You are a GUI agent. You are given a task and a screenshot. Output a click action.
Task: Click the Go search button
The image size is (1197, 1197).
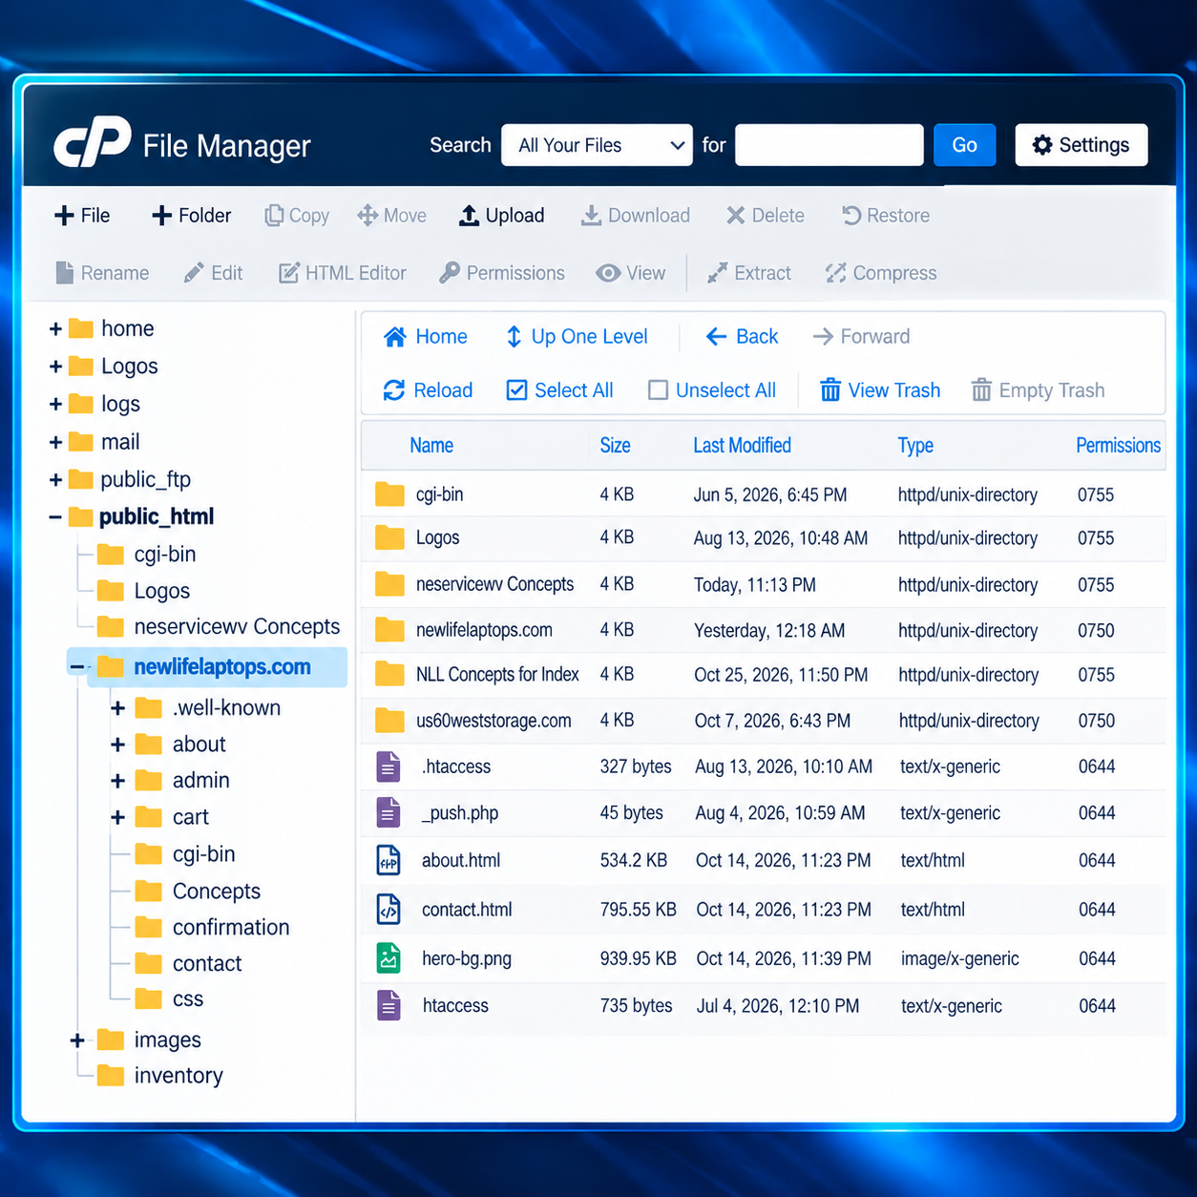pos(964,145)
